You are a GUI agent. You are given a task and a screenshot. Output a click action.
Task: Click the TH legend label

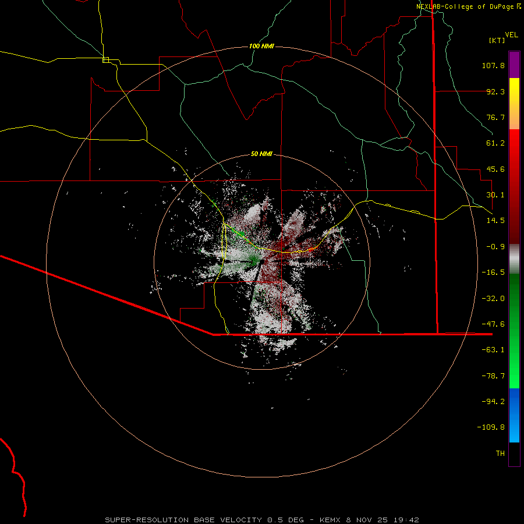click(x=500, y=454)
